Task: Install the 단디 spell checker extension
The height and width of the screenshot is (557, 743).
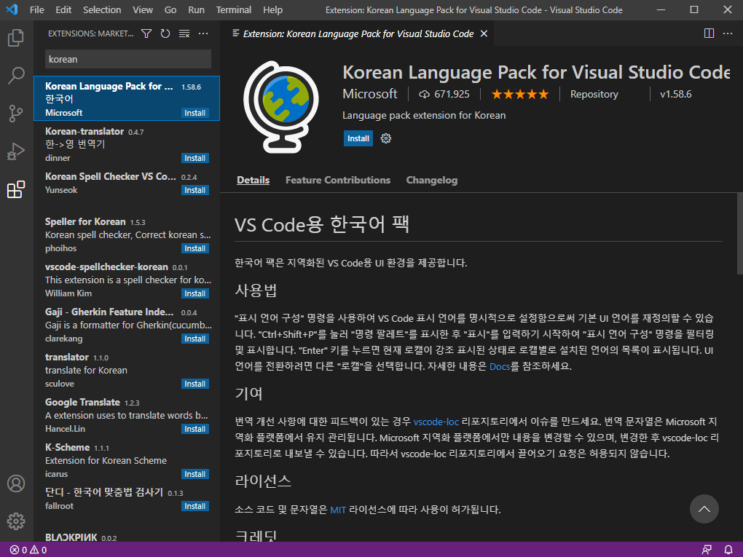Action: tap(194, 506)
